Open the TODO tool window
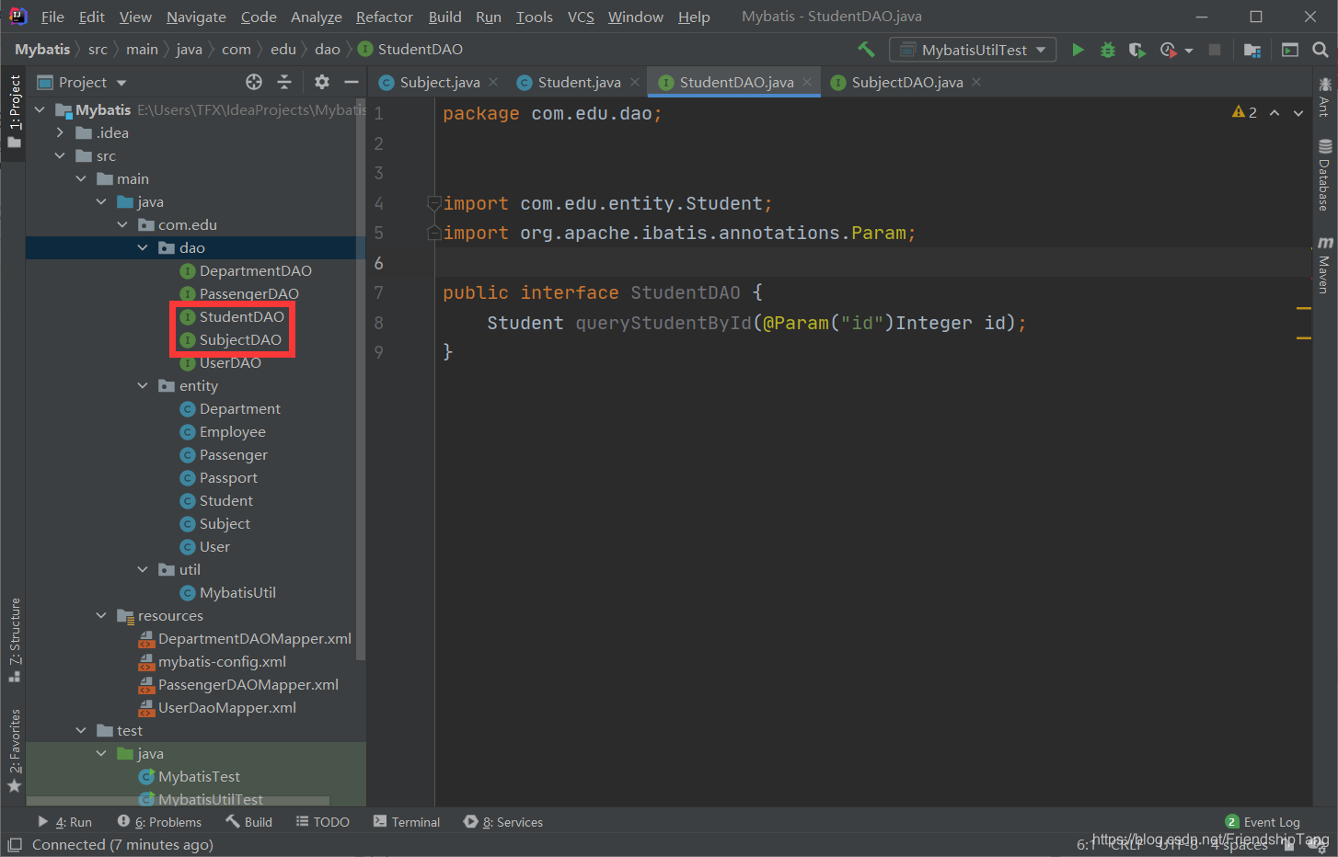1338x857 pixels. point(322,822)
